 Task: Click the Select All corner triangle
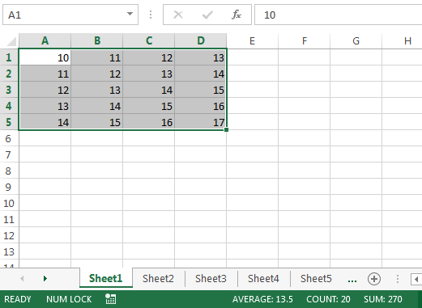(11, 41)
